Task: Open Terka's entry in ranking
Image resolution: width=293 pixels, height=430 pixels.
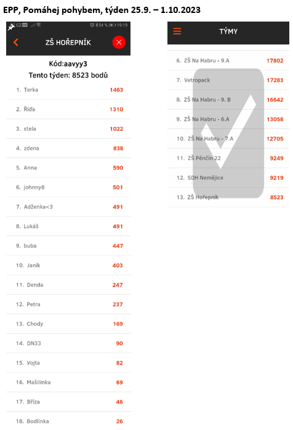Action: pos(68,90)
